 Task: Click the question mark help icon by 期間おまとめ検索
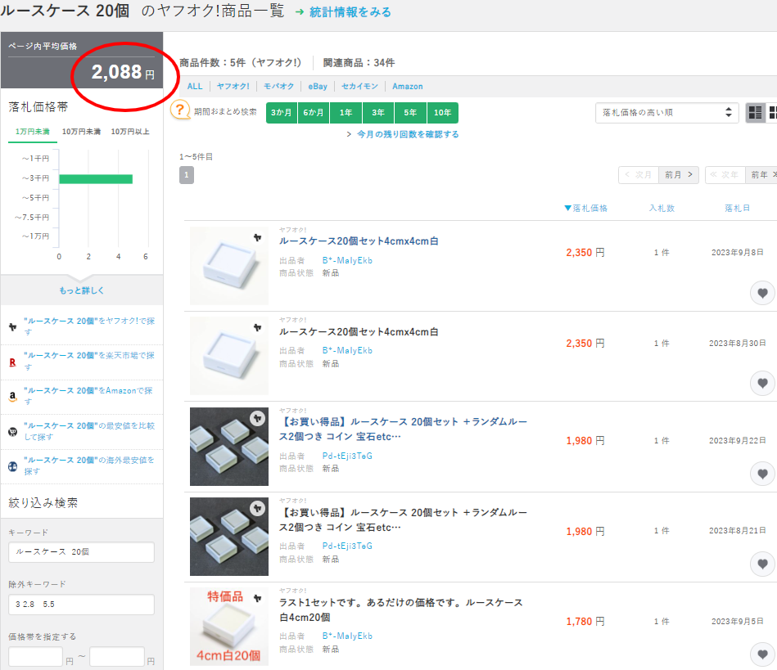[x=180, y=111]
